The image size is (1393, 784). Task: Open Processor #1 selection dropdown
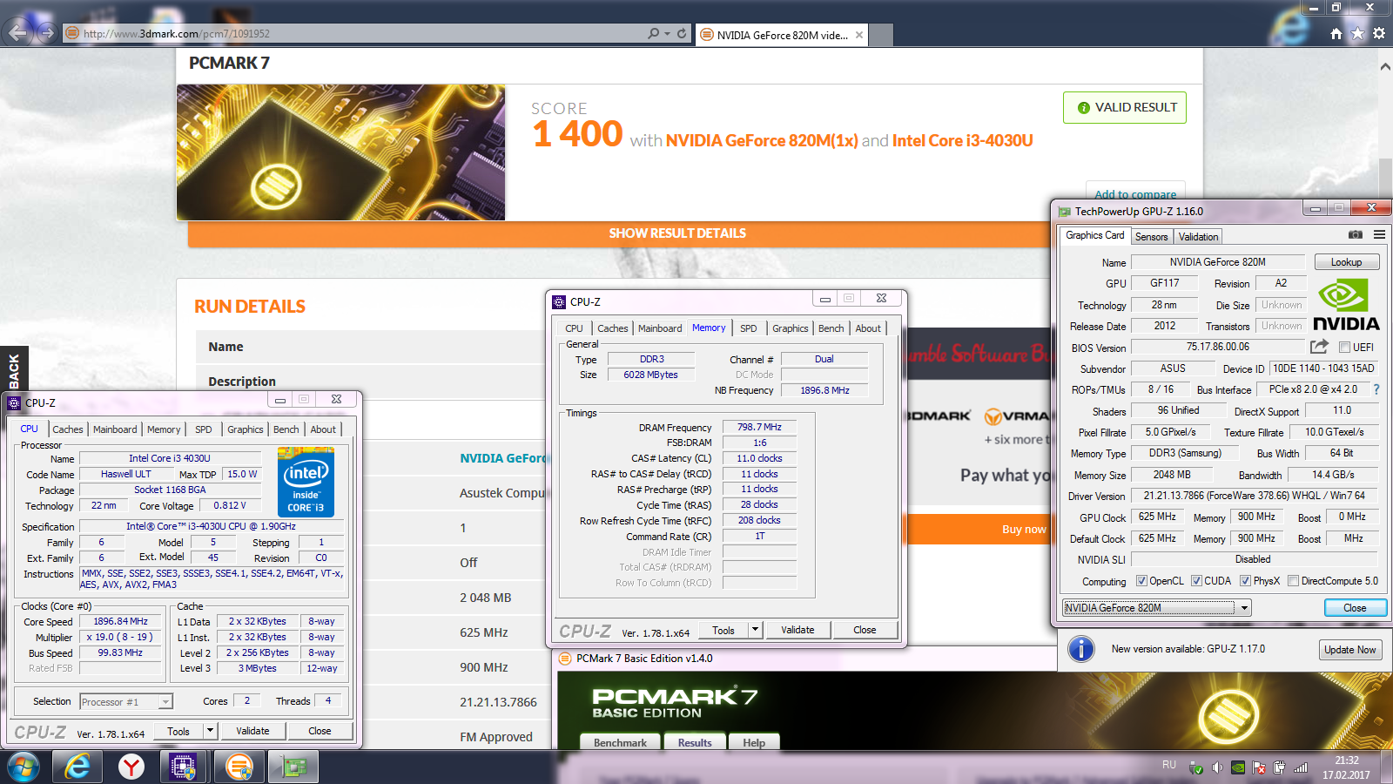(165, 701)
